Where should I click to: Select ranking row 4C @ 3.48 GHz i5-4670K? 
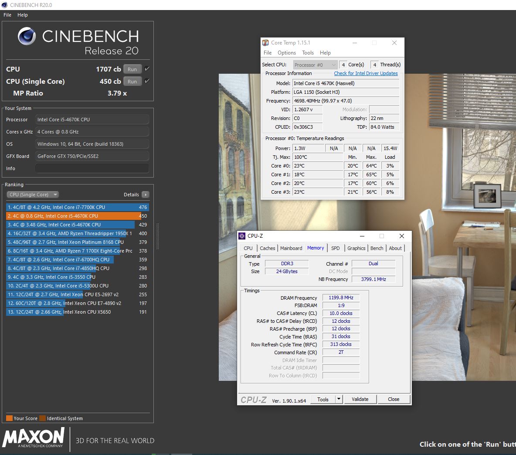pos(77,225)
